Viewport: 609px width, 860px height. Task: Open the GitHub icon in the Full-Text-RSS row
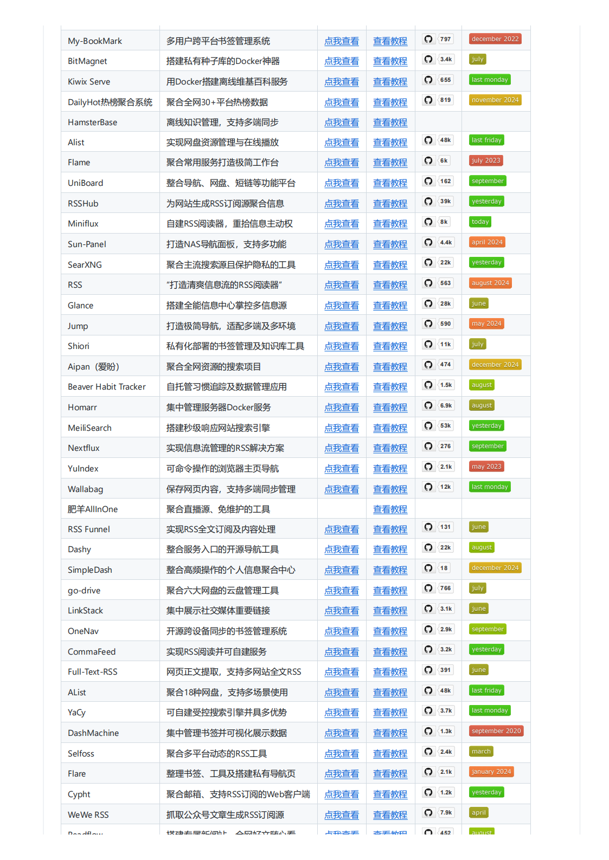click(428, 670)
